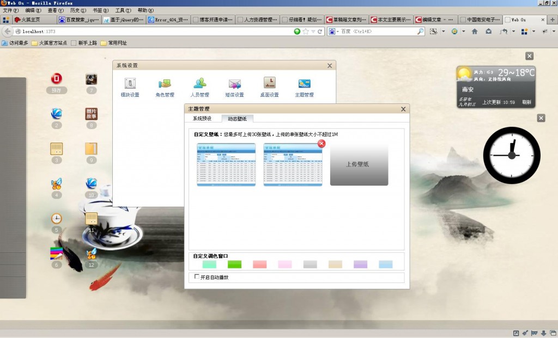Remove the second wallpaper with red X

coord(322,143)
